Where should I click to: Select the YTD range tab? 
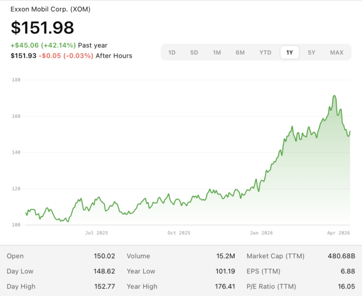[265, 53]
